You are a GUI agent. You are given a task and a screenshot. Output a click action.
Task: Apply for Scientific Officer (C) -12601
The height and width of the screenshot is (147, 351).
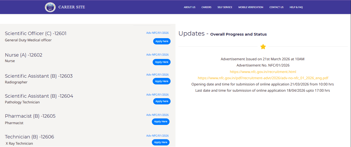162,41
